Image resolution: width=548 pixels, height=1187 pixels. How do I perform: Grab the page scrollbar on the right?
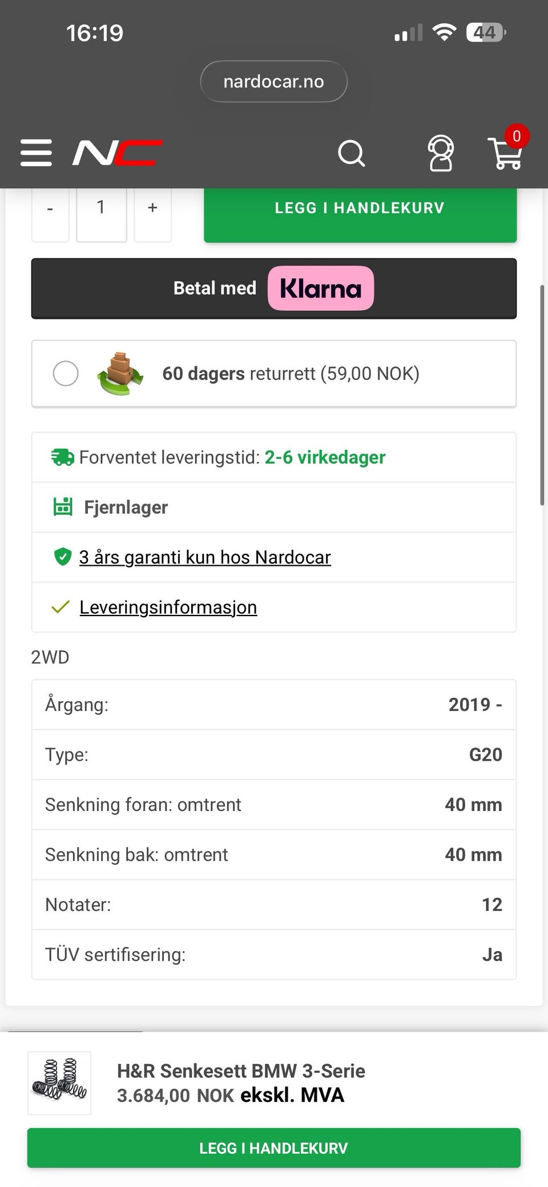pyautogui.click(x=542, y=394)
